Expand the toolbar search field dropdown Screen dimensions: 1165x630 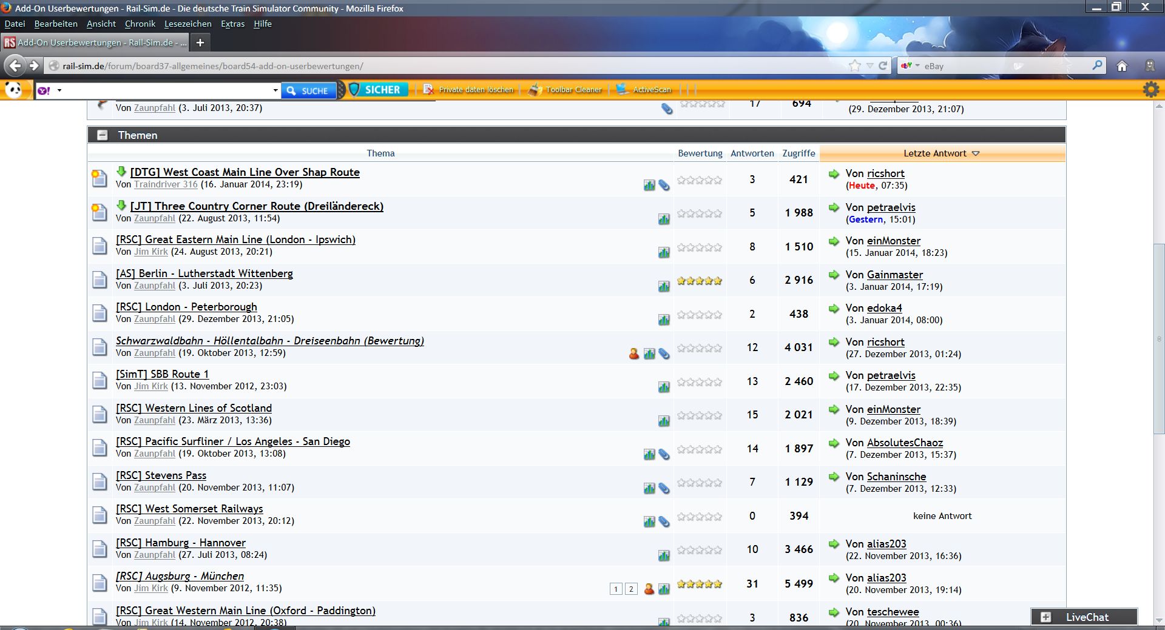click(x=275, y=90)
